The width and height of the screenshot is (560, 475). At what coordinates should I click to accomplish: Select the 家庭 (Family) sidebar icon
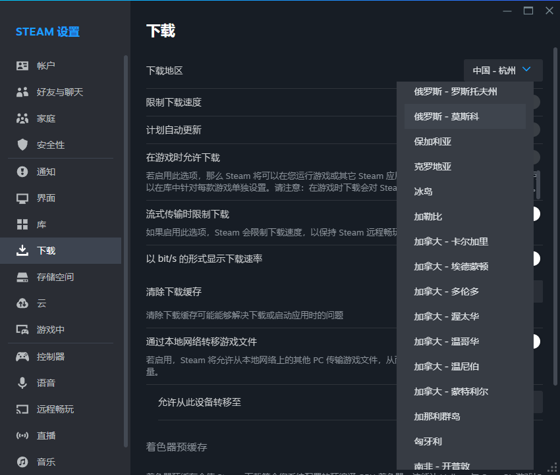(22, 118)
